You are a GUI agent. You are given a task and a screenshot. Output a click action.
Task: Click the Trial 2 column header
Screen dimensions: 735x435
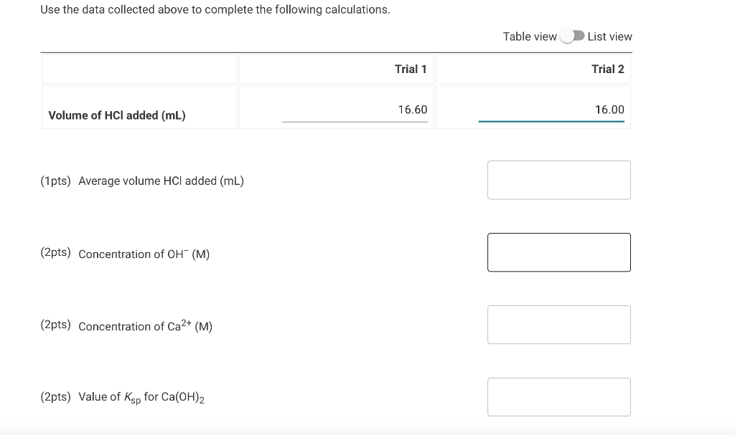point(609,69)
